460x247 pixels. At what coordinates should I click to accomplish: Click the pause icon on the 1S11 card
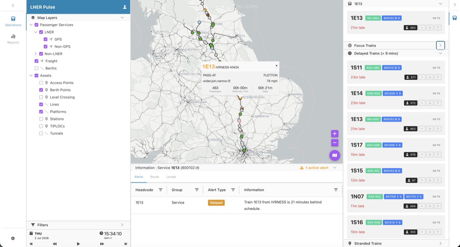tap(422, 78)
